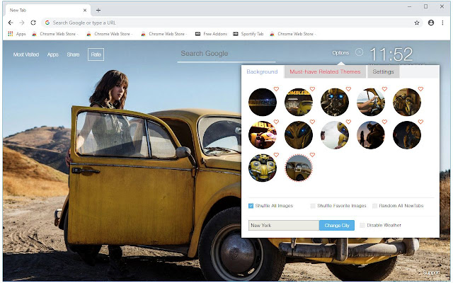
Task: Toggle the Options panel
Action: click(x=340, y=53)
